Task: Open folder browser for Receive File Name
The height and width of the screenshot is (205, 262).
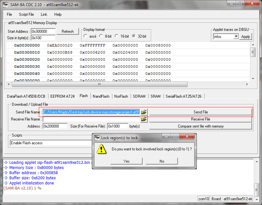Action: tap(144, 119)
